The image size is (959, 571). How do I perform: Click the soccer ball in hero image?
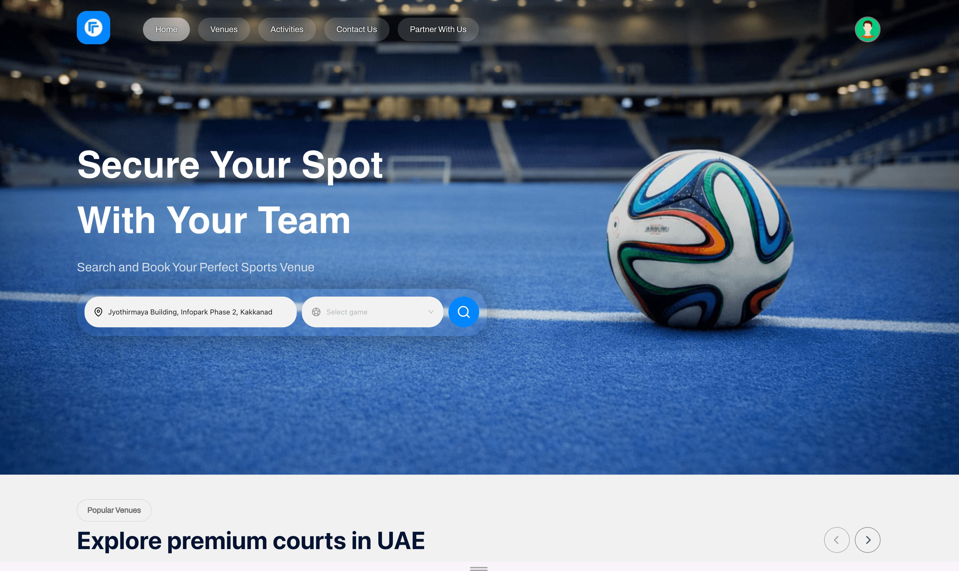[700, 239]
